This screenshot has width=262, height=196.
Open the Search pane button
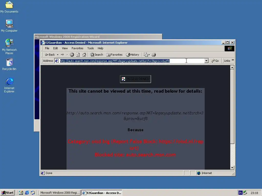[96, 55]
